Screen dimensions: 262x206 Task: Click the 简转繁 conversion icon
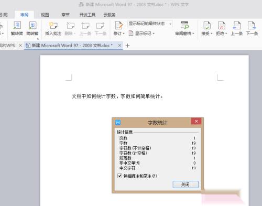coord(32,26)
